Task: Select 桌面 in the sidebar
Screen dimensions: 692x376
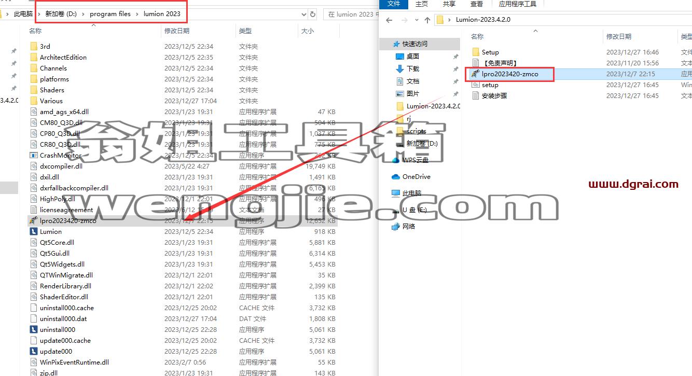Action: [x=413, y=57]
